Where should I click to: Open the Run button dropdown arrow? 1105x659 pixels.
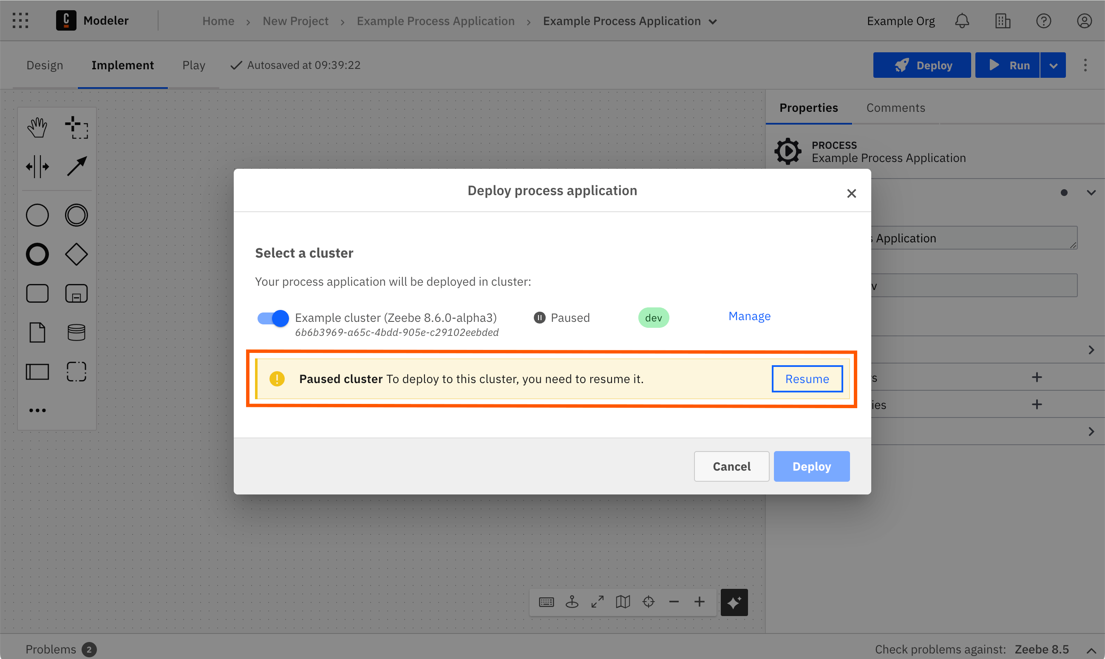1054,65
